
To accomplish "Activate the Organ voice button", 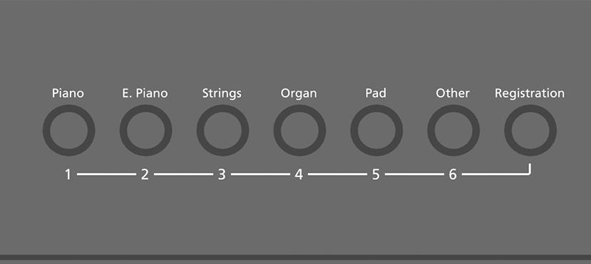I will [x=299, y=130].
